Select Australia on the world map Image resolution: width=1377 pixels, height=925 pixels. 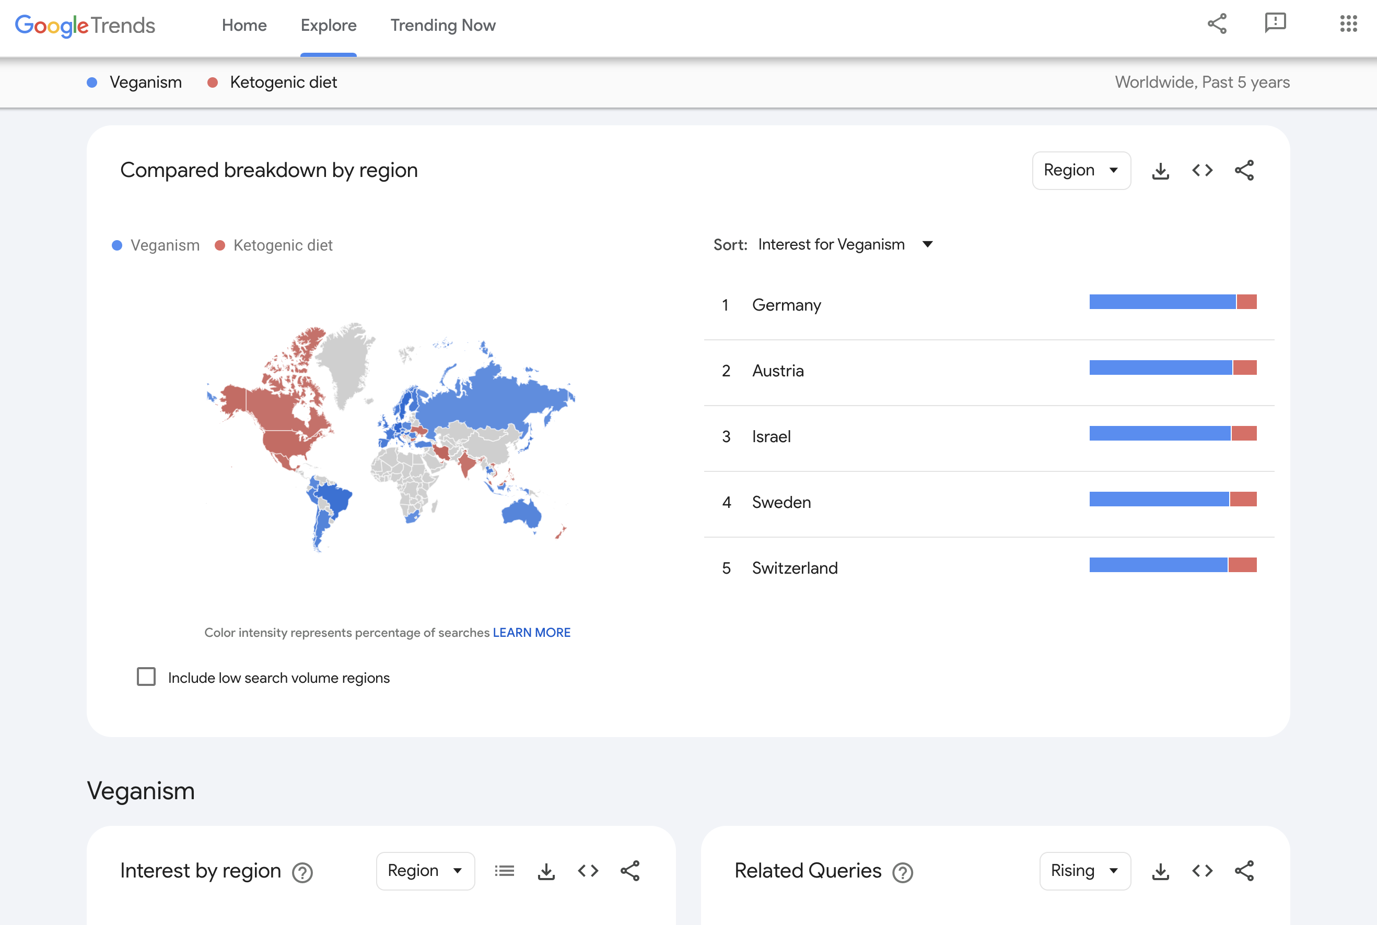click(521, 512)
